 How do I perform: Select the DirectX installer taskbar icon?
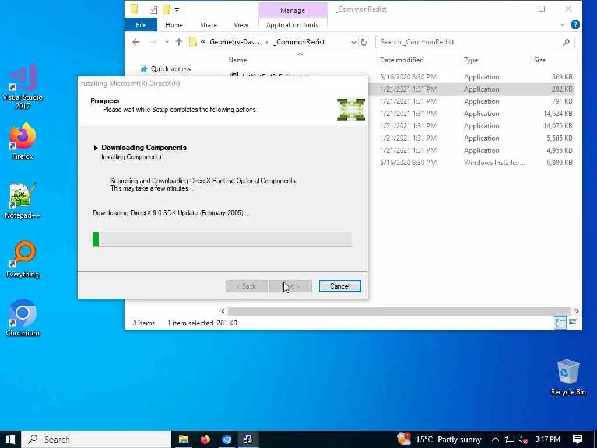coord(248,439)
